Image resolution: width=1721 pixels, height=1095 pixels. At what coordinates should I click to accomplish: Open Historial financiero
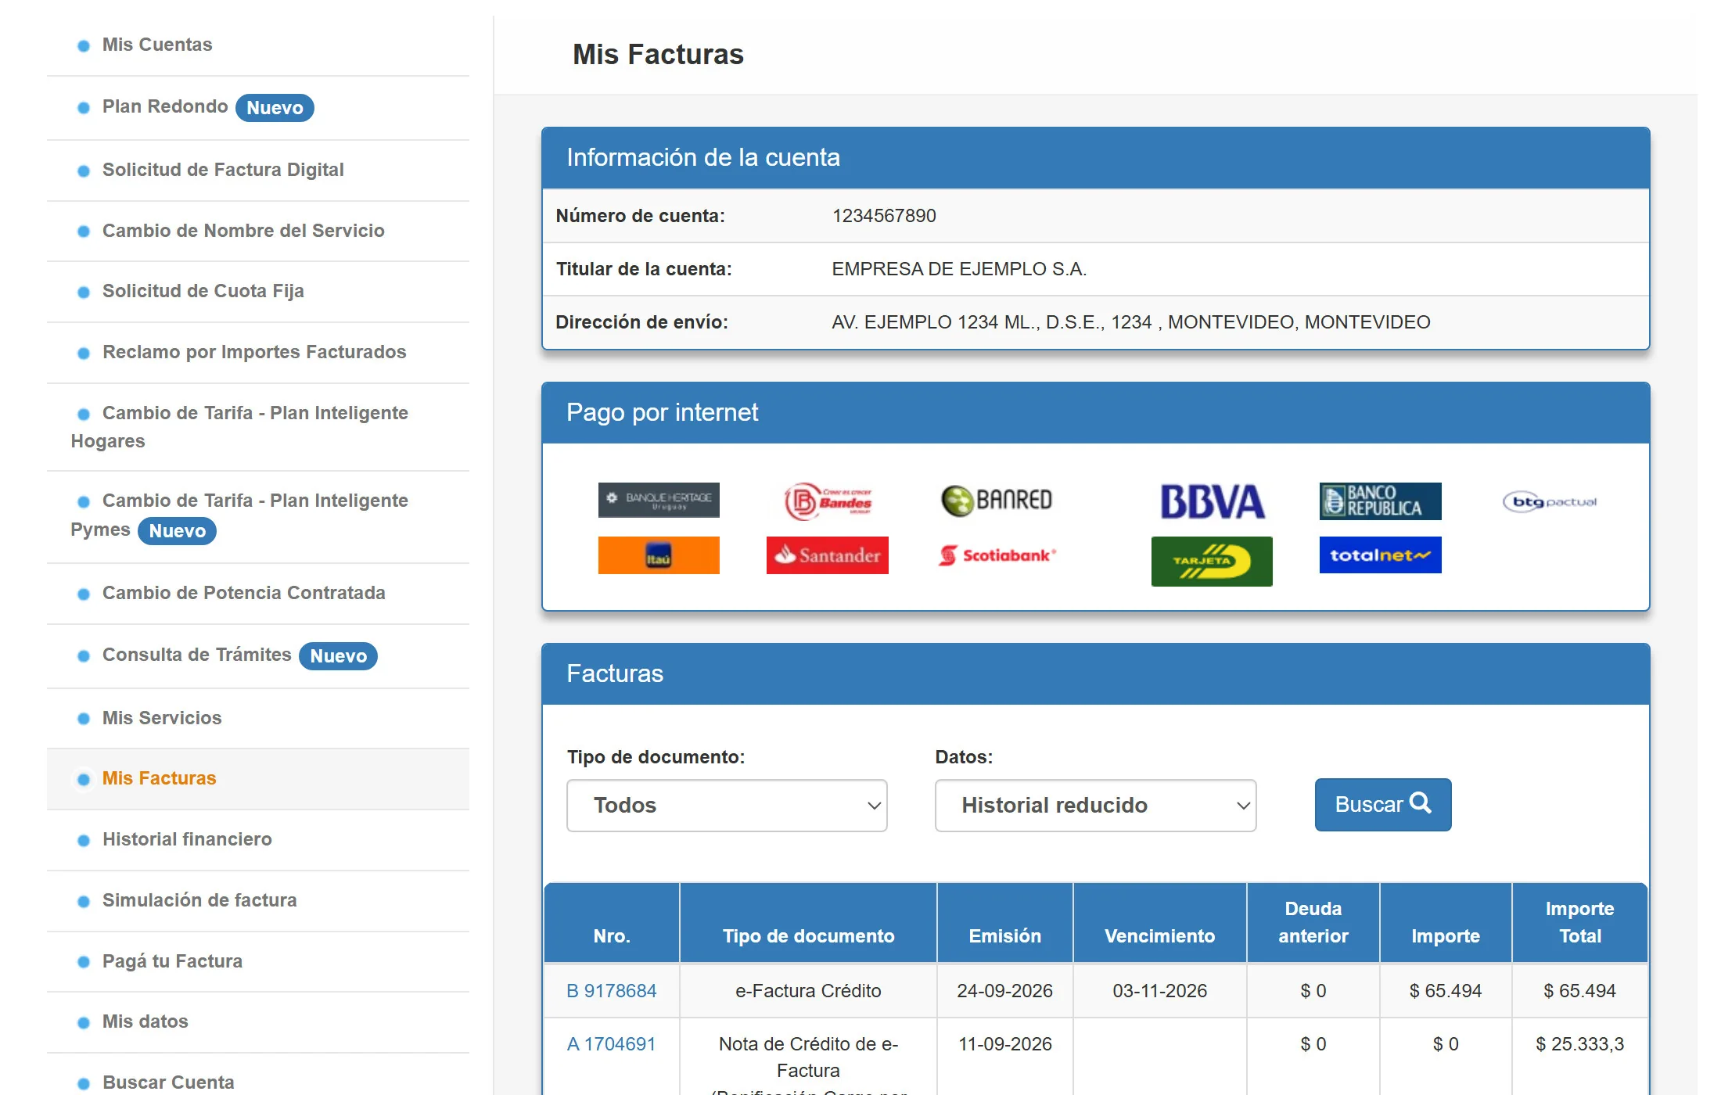click(x=187, y=839)
